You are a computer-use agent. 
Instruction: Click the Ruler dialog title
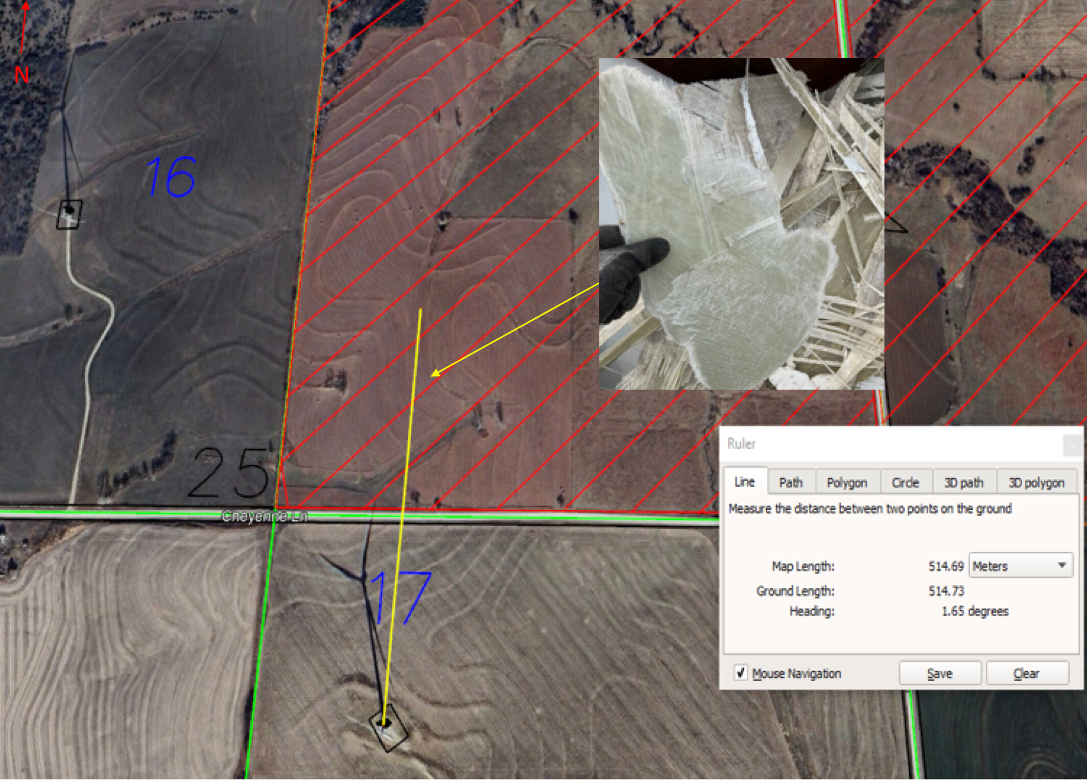point(741,444)
